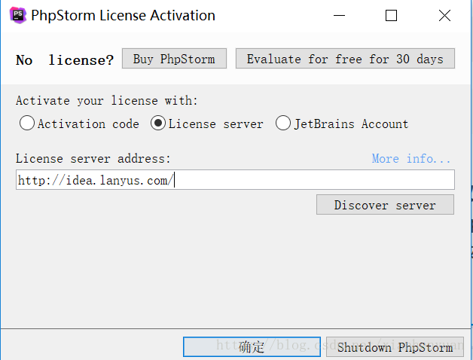Confirm with the 确定 button
Viewport: 473px width, 360px height.
click(252, 346)
